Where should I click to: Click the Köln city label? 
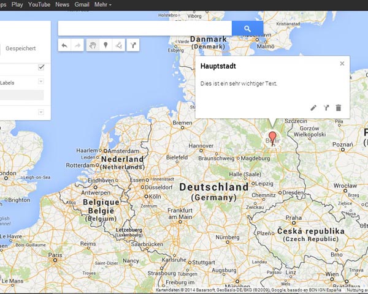[x=155, y=197]
